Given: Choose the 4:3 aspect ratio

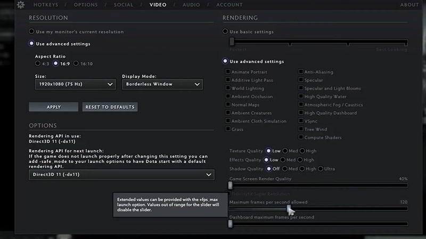Looking at the screenshot, I should tap(38, 64).
